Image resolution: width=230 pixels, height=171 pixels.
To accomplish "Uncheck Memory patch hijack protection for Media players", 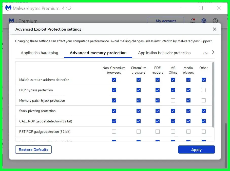I will 188,100.
